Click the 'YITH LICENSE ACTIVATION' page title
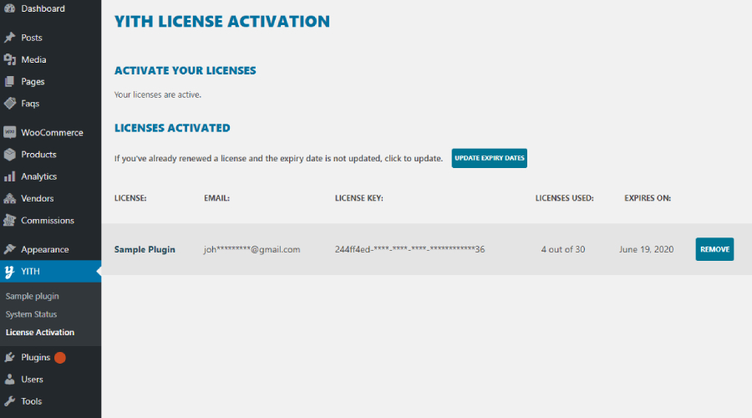Screen dimensions: 752x418 (x=222, y=21)
